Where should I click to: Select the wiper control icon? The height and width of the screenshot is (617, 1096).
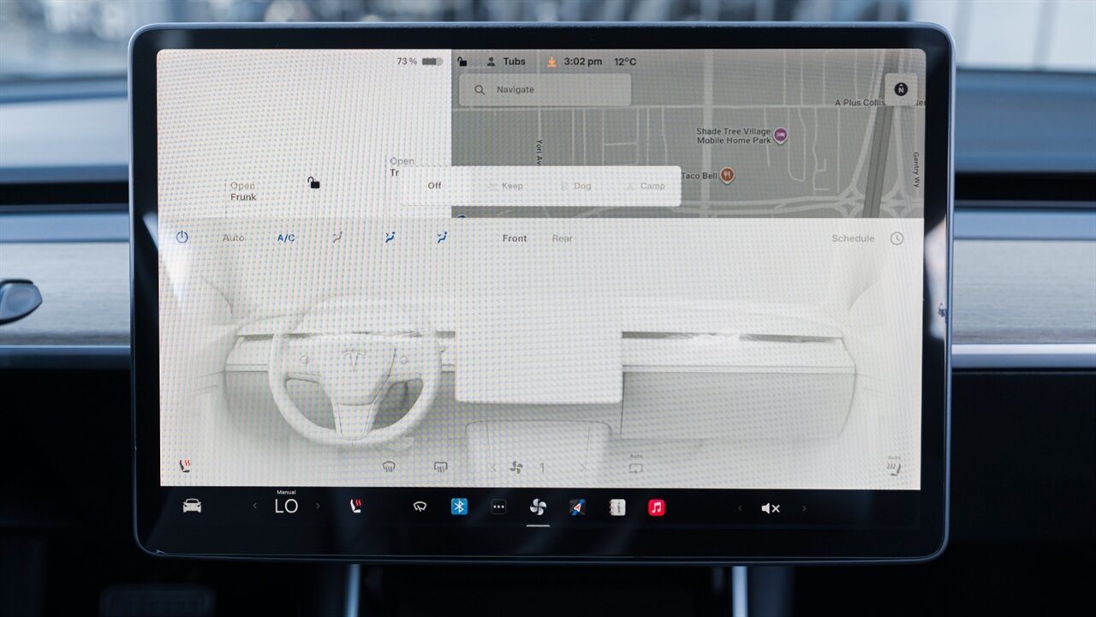point(420,507)
